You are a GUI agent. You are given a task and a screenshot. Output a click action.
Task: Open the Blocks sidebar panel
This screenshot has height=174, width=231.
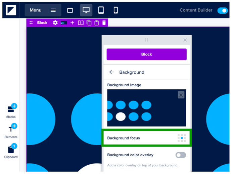coord(11,111)
